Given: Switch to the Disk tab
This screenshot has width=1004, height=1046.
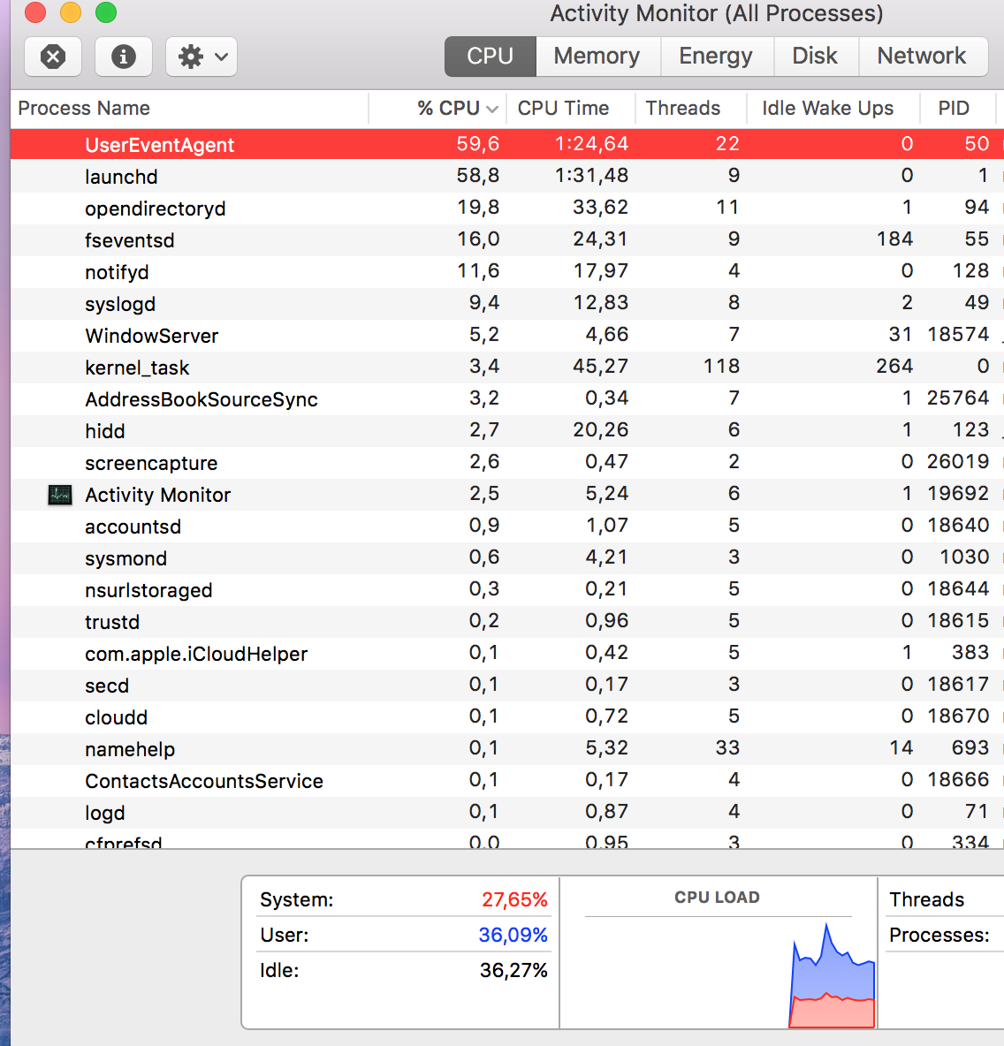Looking at the screenshot, I should coord(815,57).
